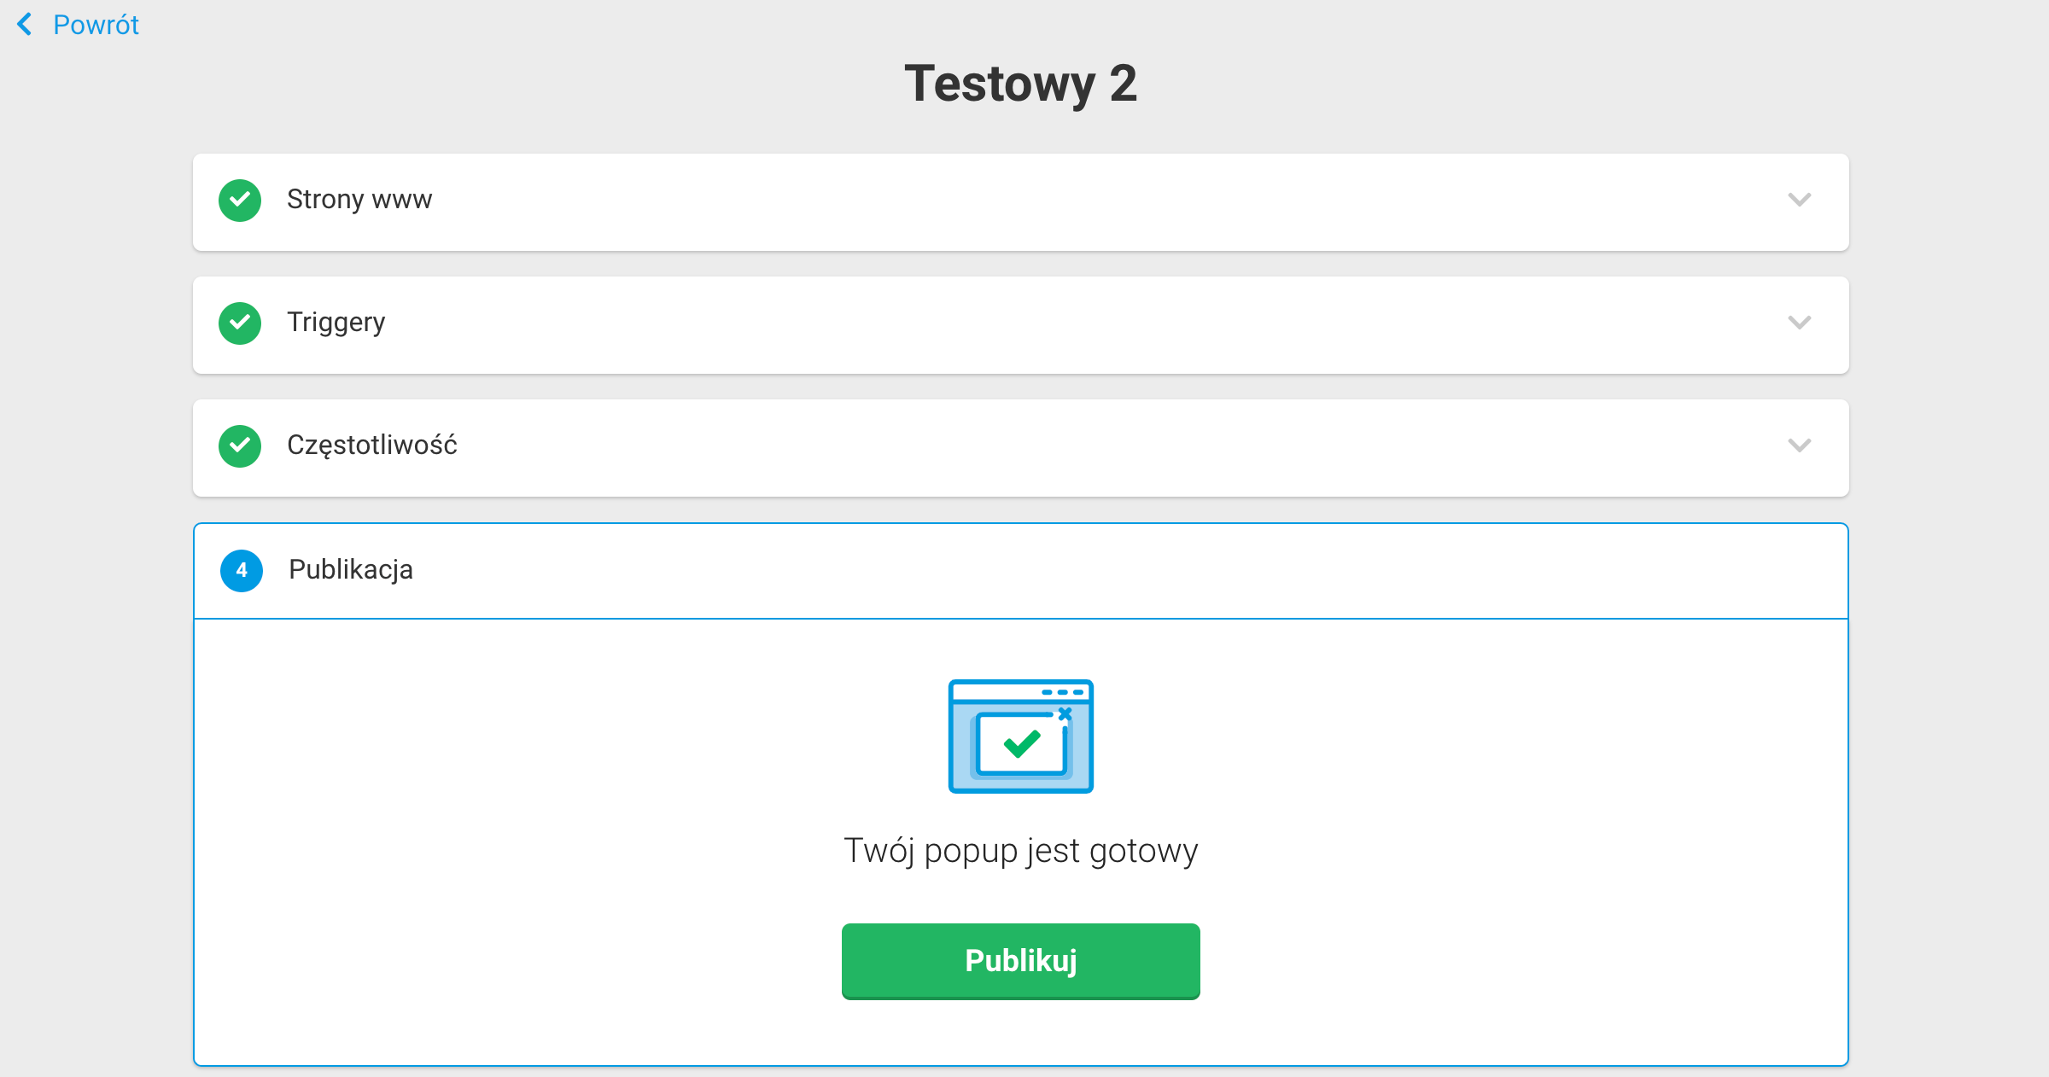Image resolution: width=2049 pixels, height=1077 pixels.
Task: Open the Strony www step label
Action: coord(359,200)
